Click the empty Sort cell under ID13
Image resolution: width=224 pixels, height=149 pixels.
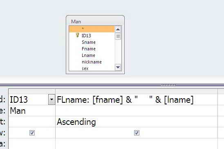click(32, 122)
